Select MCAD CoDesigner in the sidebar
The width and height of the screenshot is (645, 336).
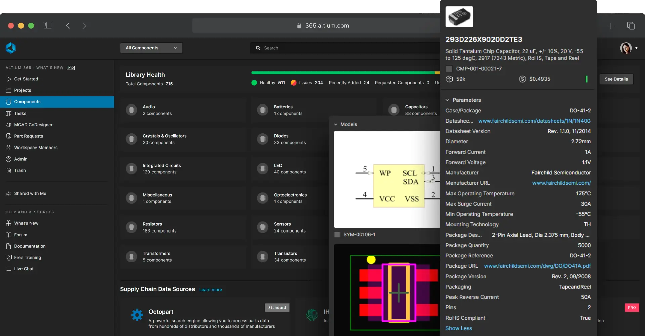pos(33,125)
